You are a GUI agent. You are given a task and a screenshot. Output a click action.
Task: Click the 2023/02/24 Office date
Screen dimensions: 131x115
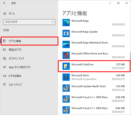118,57
